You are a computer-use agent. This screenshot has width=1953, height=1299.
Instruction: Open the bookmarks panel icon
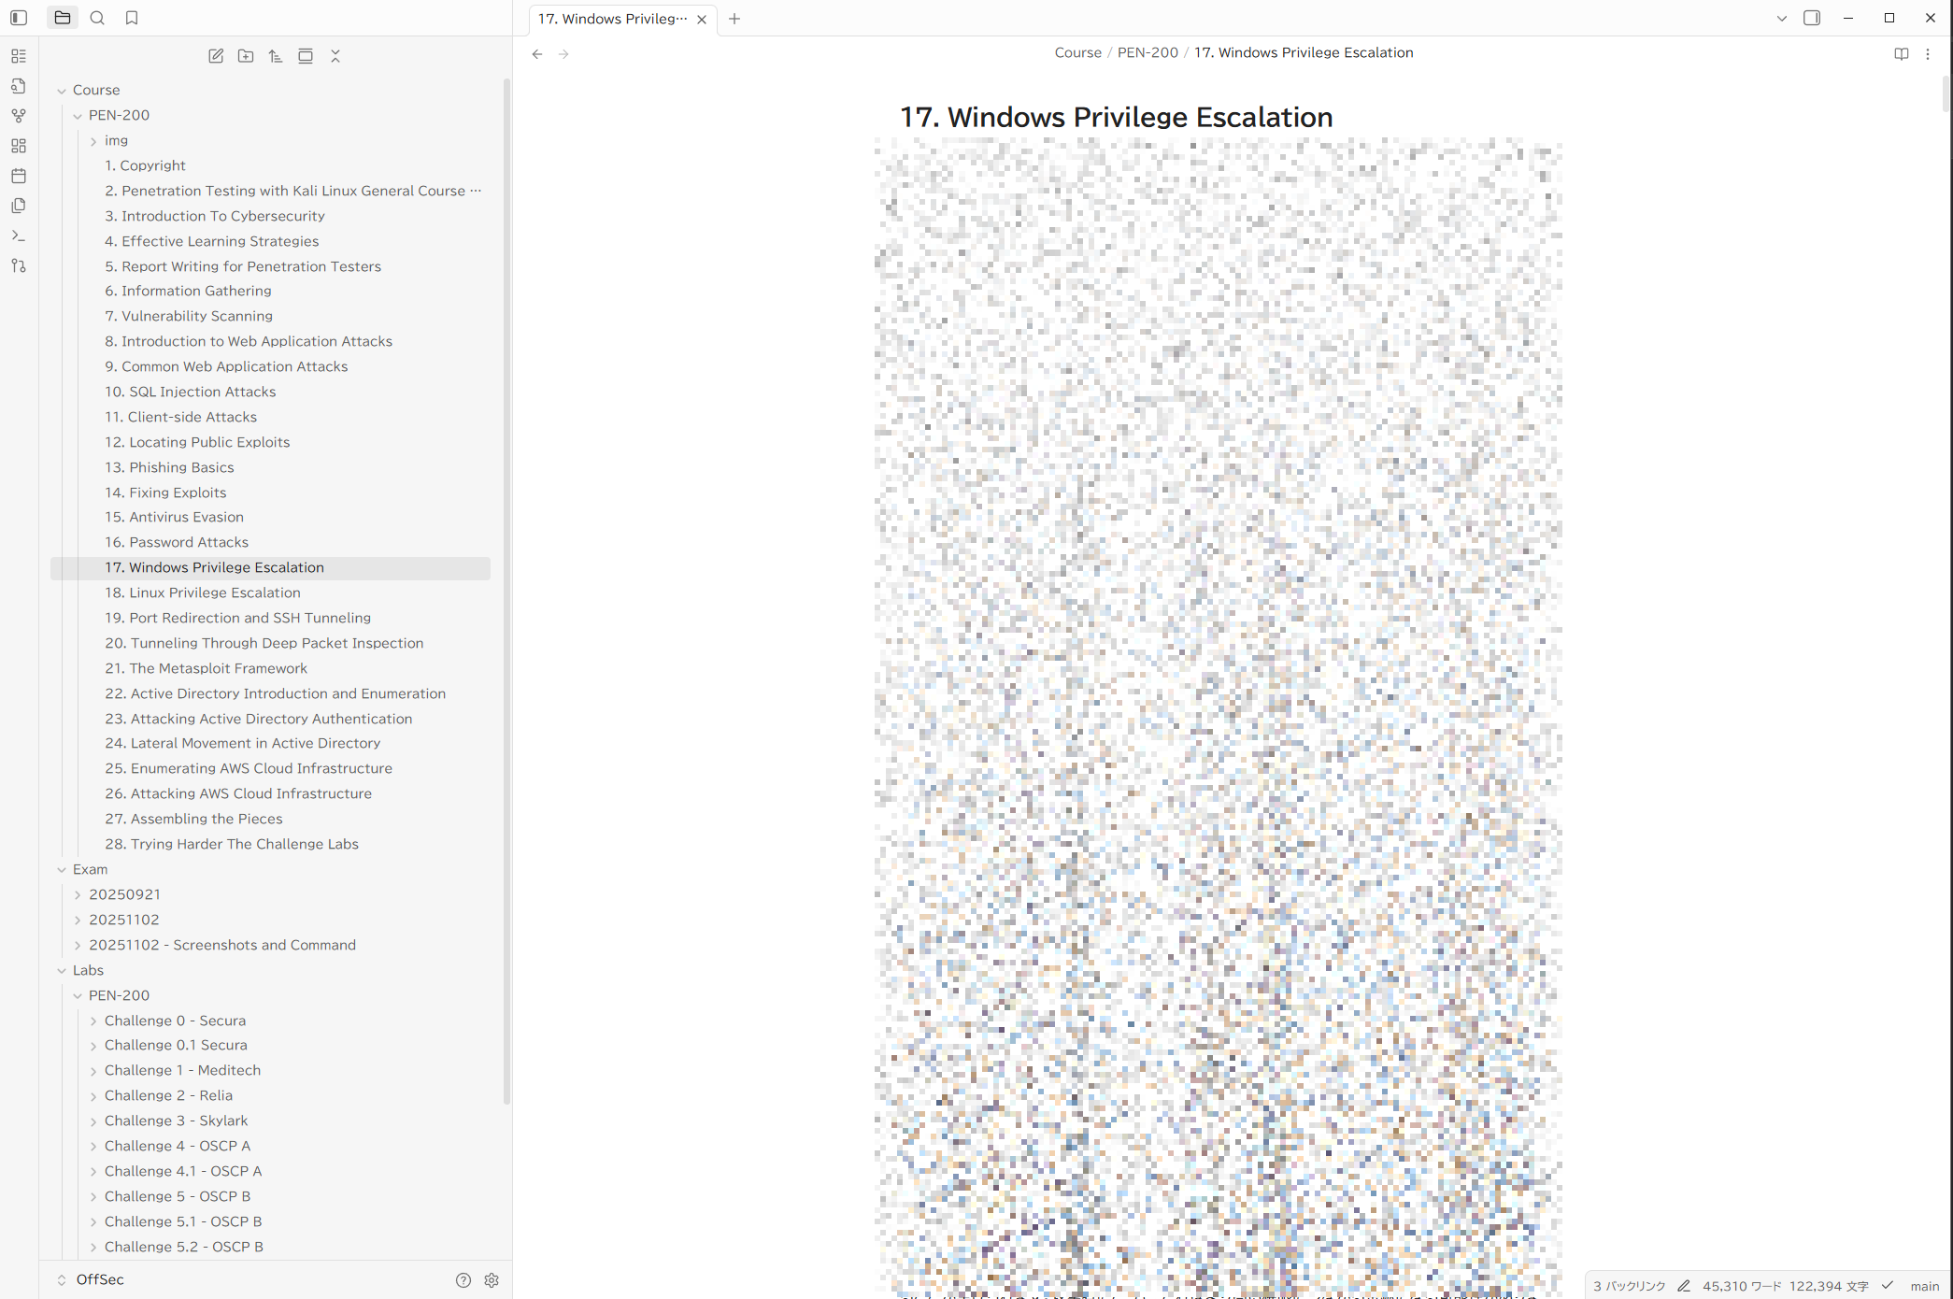point(132,18)
